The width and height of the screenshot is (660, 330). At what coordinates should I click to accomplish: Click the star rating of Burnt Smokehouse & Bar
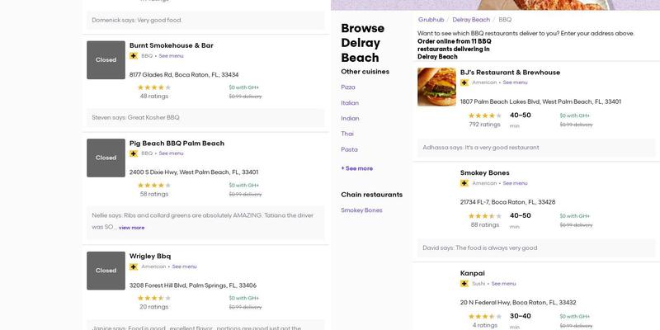tap(153, 87)
